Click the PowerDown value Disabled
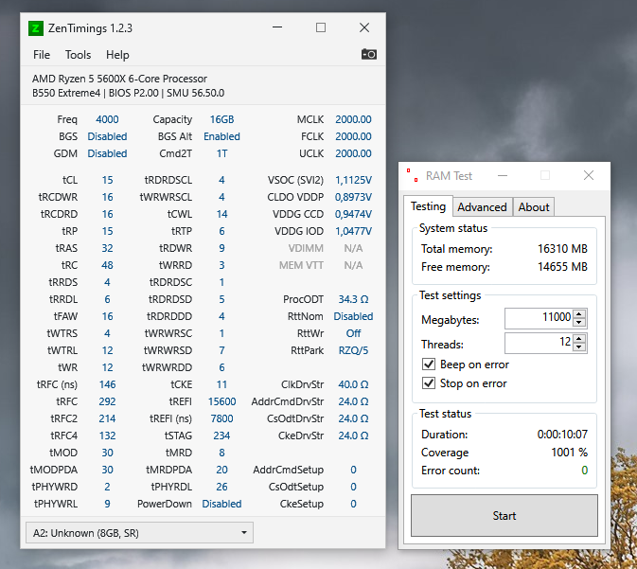Image resolution: width=637 pixels, height=569 pixels. click(x=221, y=504)
